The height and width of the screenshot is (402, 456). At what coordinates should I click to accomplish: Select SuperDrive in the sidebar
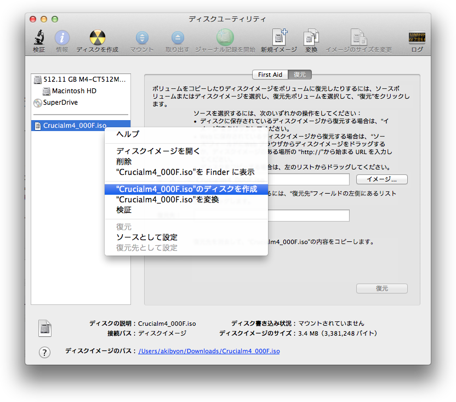81,103
